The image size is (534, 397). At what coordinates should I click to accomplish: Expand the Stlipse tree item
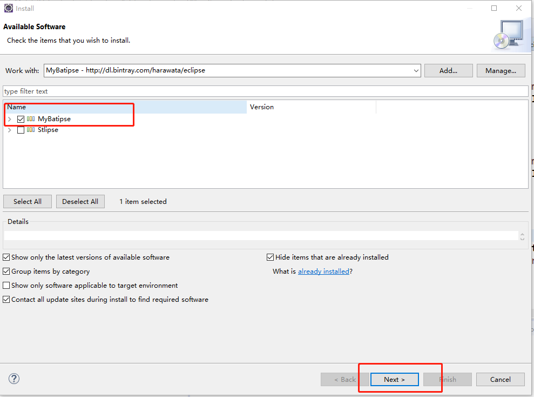pyautogui.click(x=9, y=130)
